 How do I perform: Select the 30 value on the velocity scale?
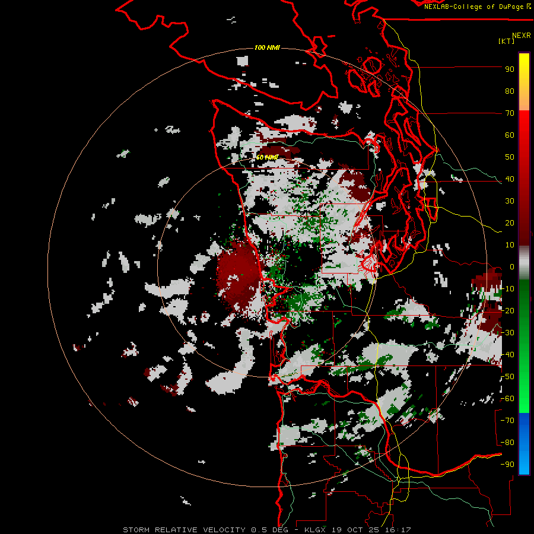tap(510, 201)
